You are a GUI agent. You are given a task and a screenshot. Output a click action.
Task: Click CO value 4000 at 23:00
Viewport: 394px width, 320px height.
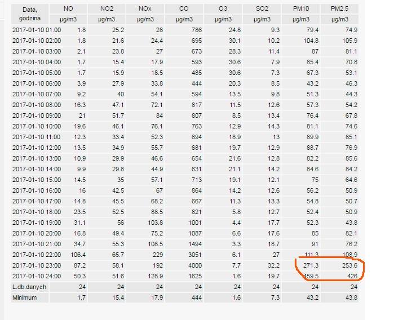[195, 265]
